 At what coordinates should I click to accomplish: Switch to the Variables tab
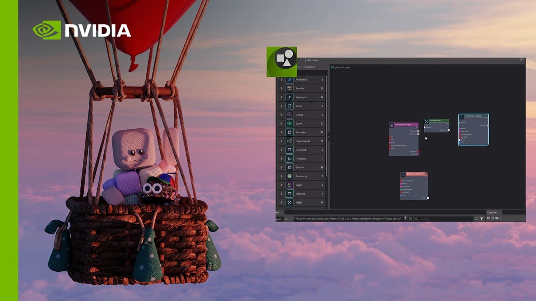[309, 67]
